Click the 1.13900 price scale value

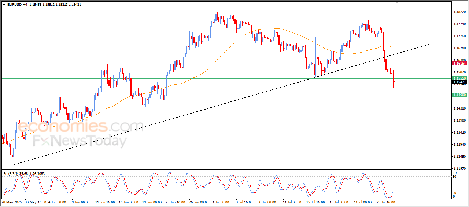coord(459,120)
